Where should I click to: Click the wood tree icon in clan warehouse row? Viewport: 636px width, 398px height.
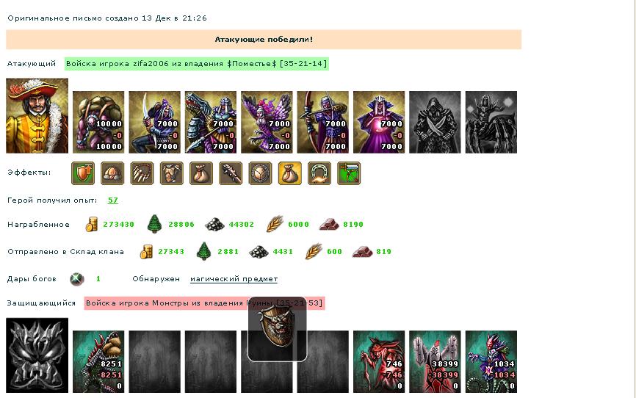(204, 252)
